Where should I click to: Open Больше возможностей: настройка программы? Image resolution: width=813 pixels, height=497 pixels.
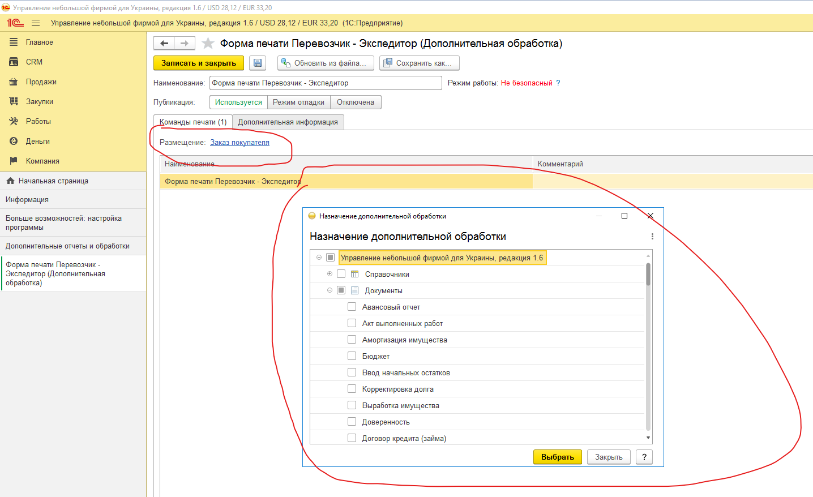[x=73, y=222]
